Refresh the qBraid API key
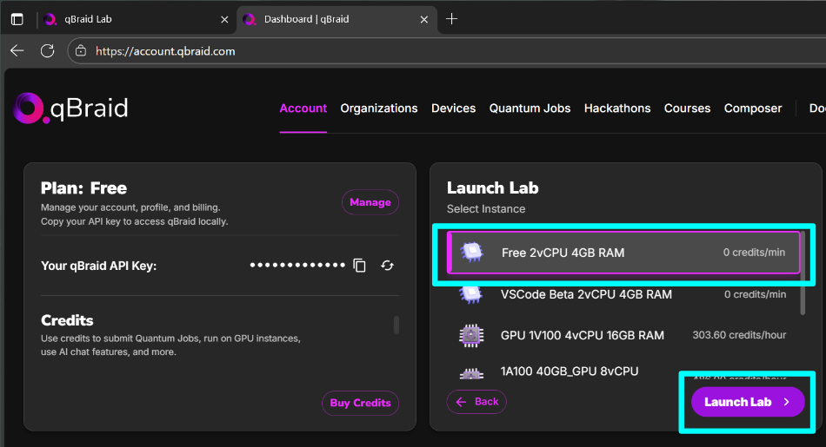826x447 pixels. (387, 266)
